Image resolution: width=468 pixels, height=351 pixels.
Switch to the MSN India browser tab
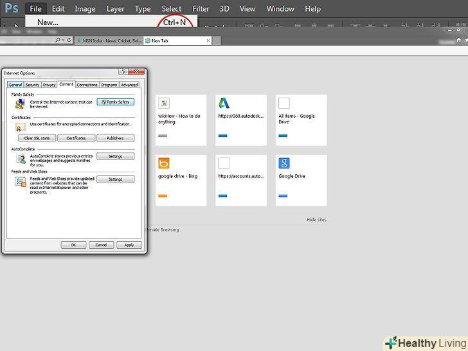point(108,40)
